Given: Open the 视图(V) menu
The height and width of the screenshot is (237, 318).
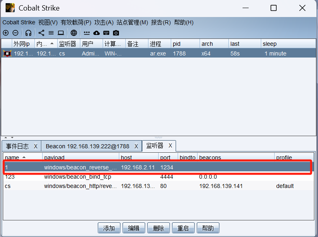Looking at the screenshot, I should point(48,22).
